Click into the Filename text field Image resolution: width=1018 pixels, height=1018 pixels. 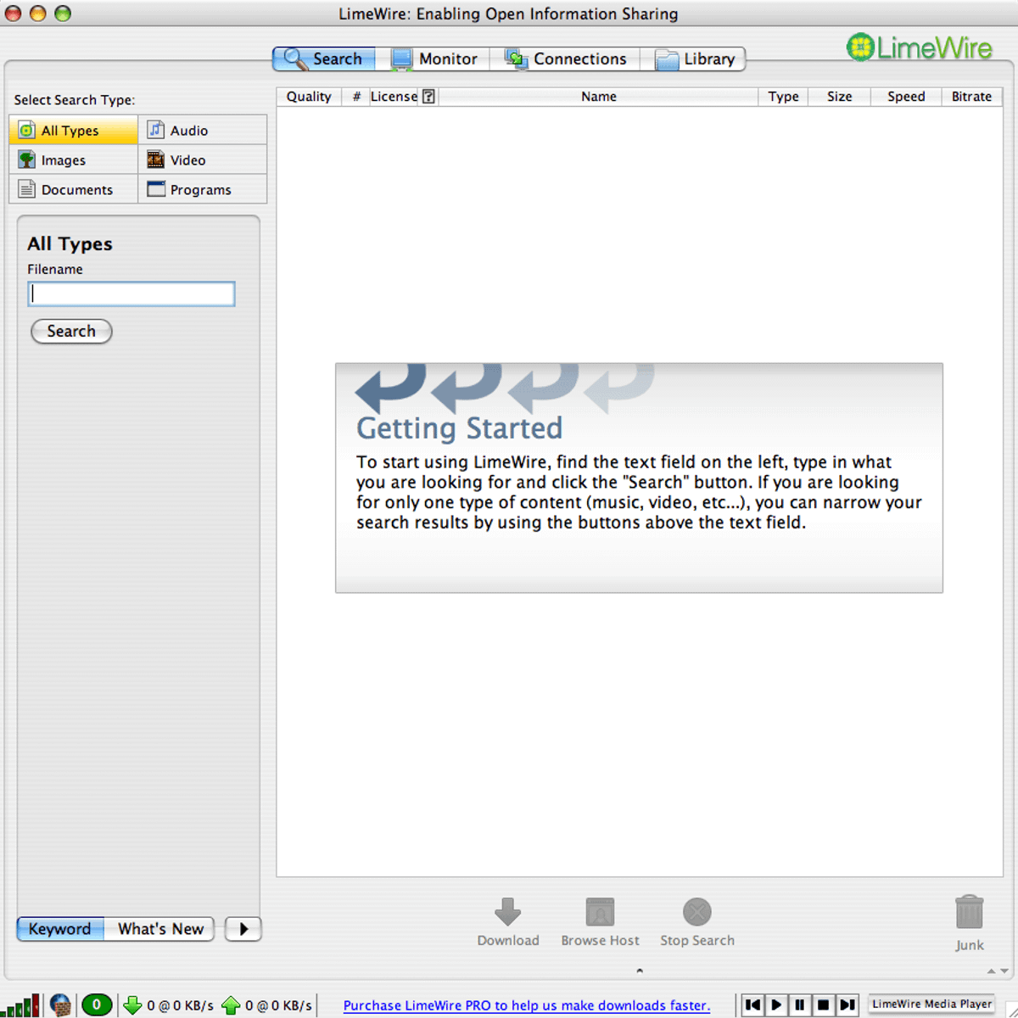click(x=131, y=294)
